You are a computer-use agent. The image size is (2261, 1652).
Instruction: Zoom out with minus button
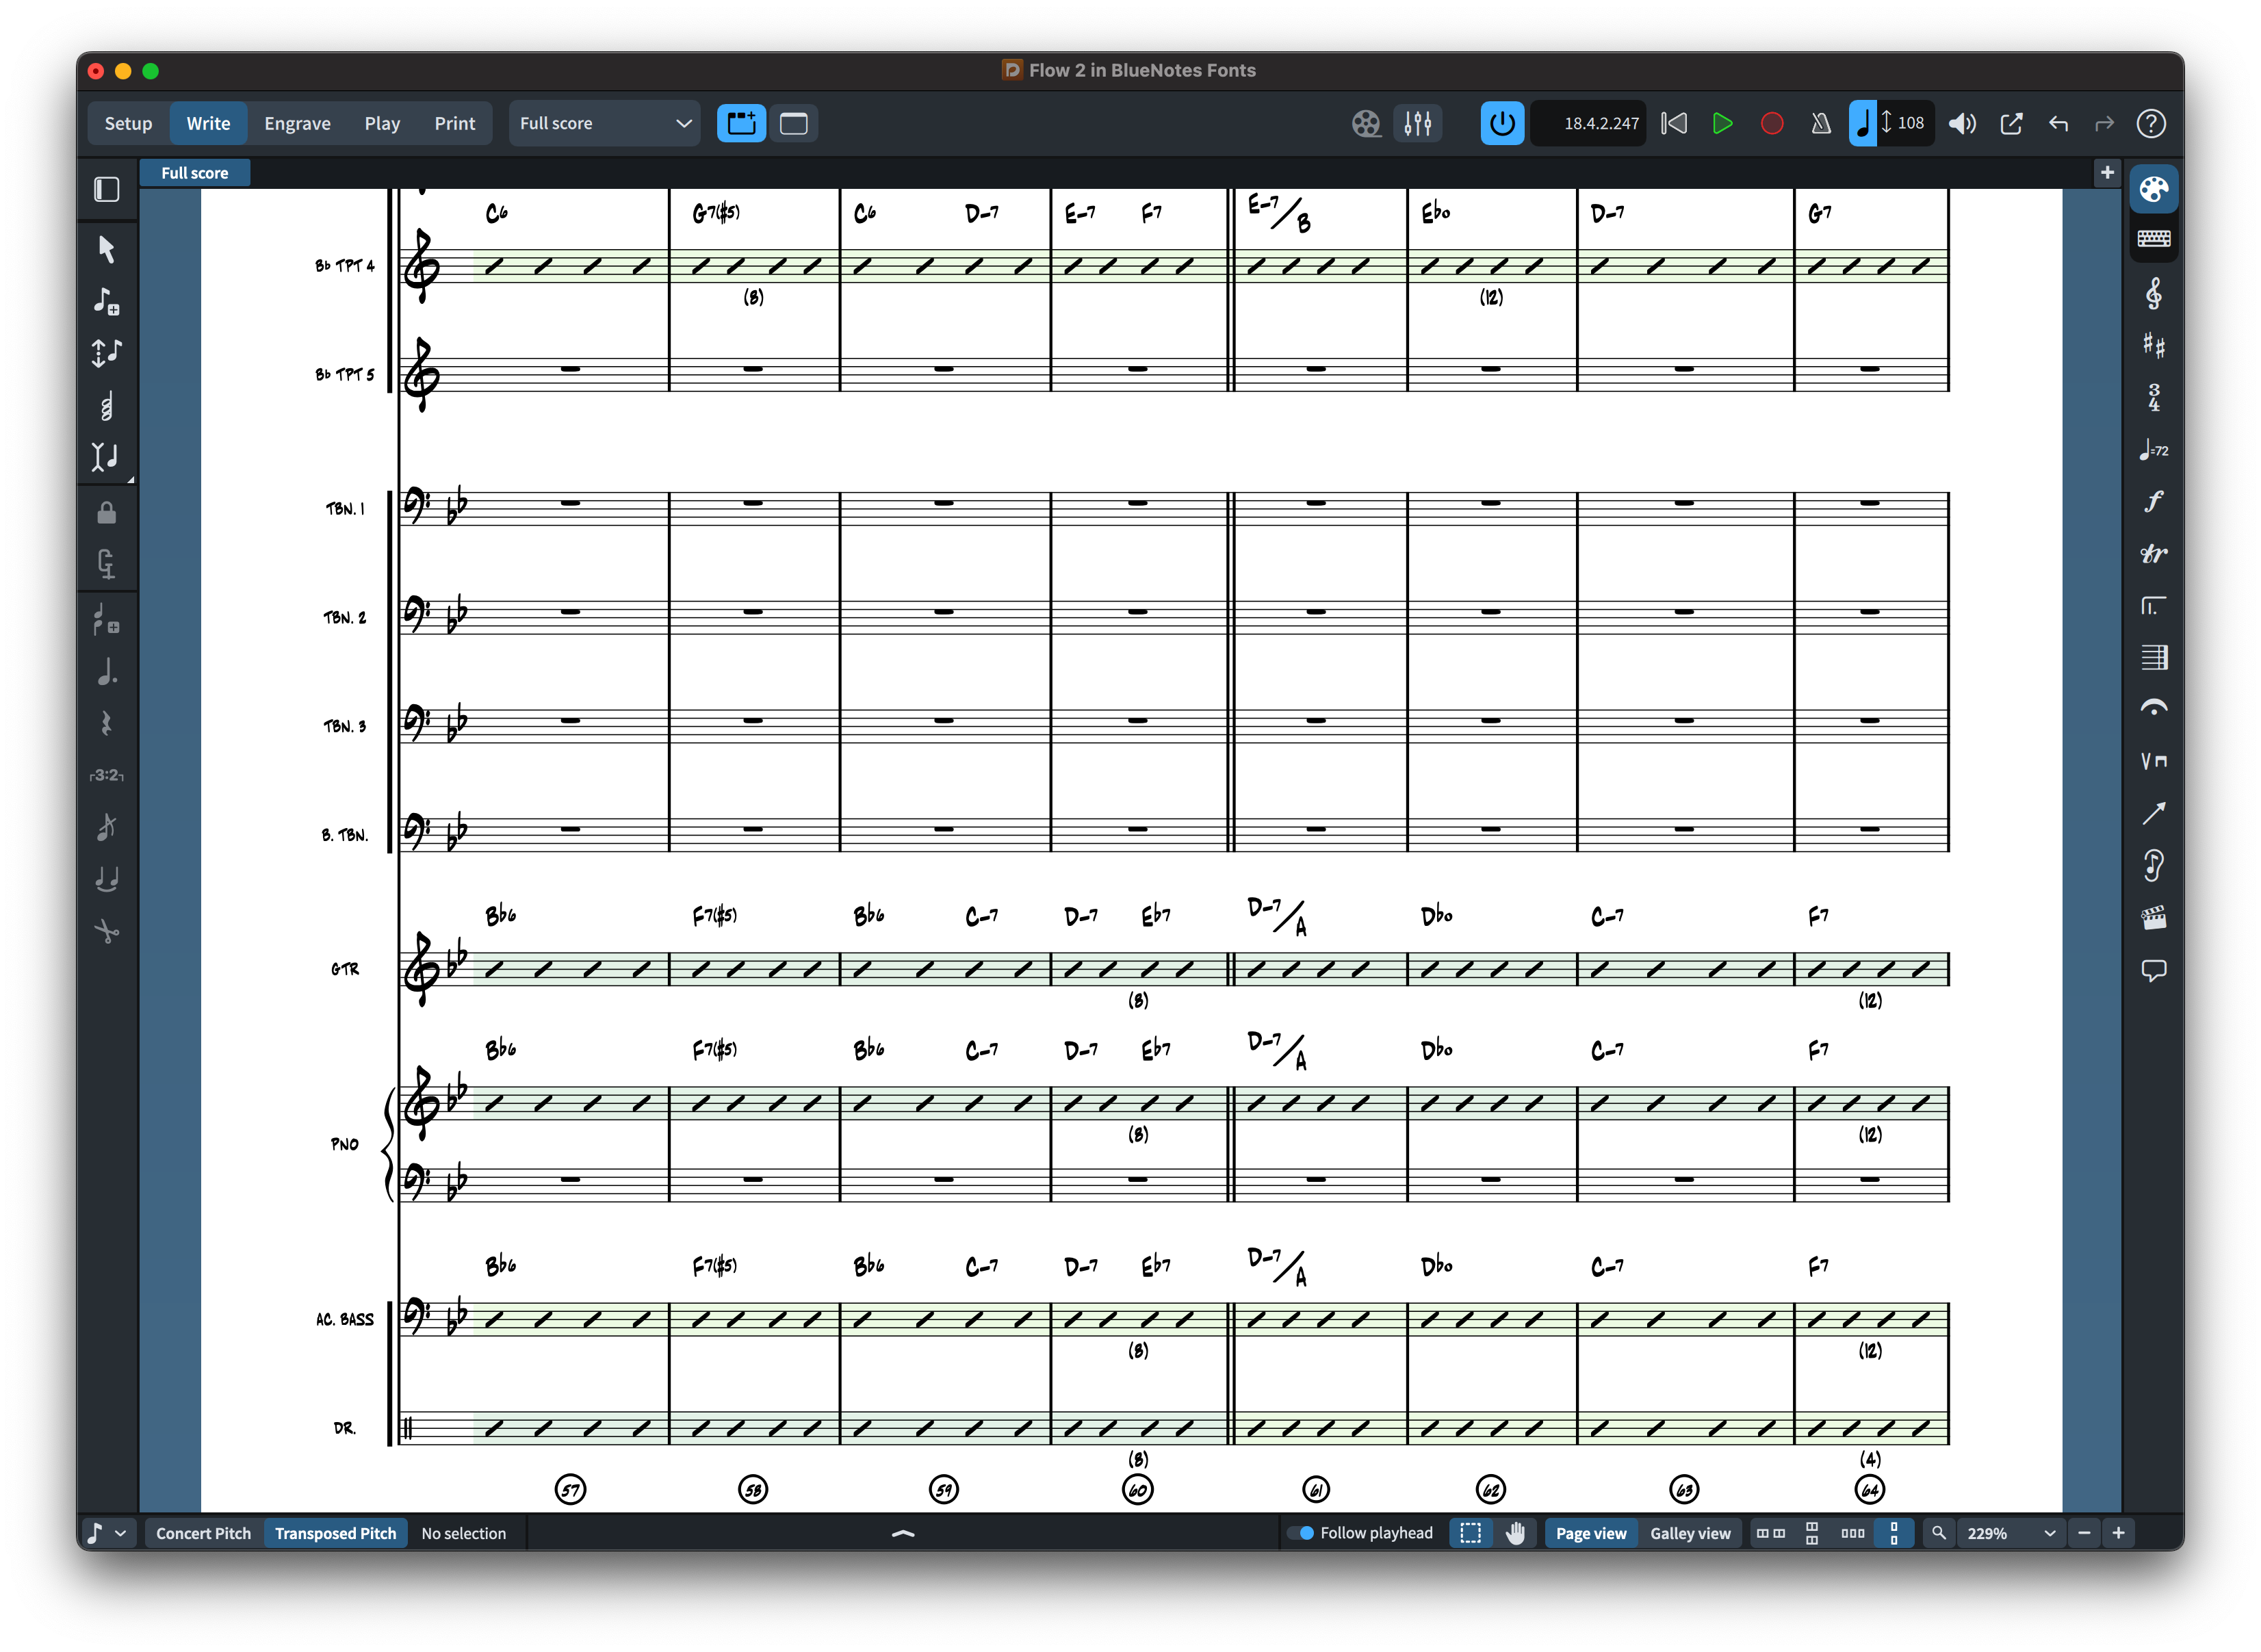[2084, 1533]
